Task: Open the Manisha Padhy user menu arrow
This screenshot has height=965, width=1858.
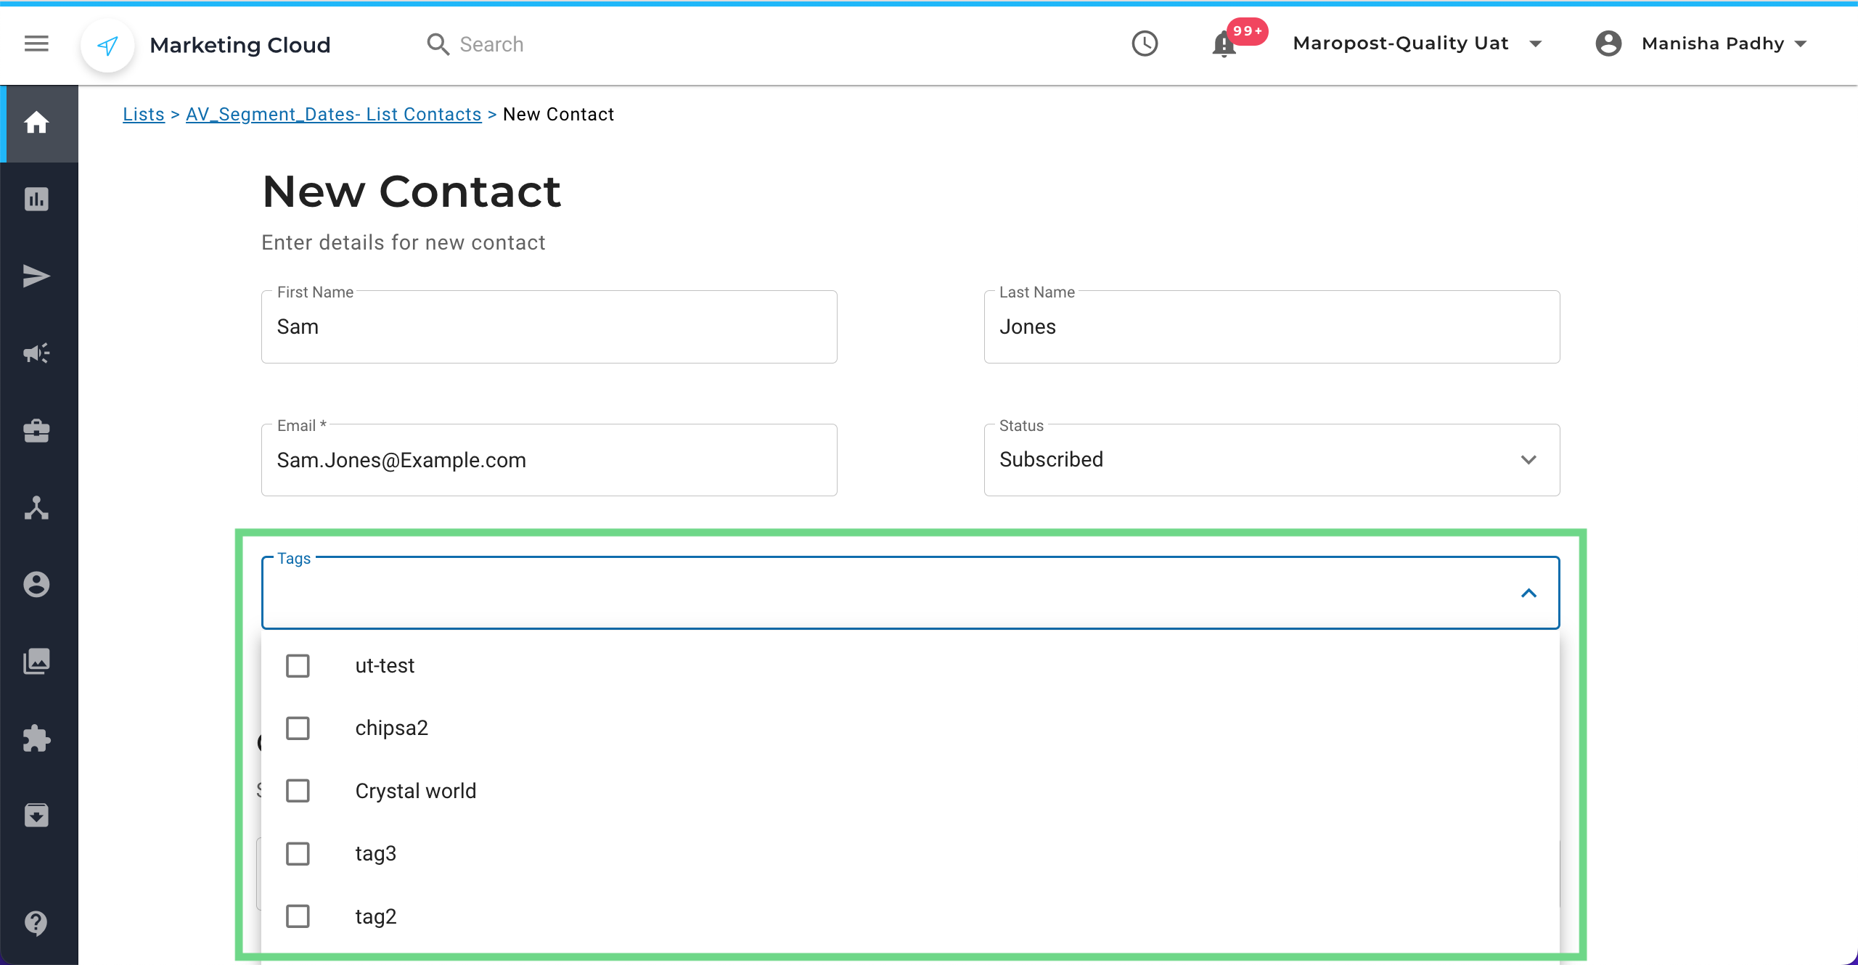Action: 1801,44
